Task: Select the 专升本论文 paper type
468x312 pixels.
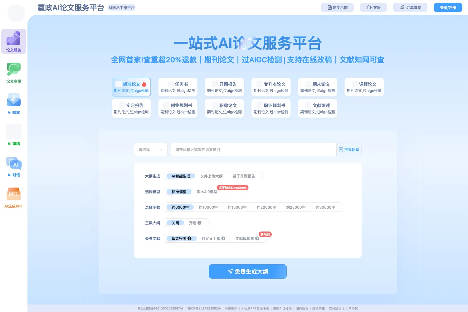Action: click(271, 87)
